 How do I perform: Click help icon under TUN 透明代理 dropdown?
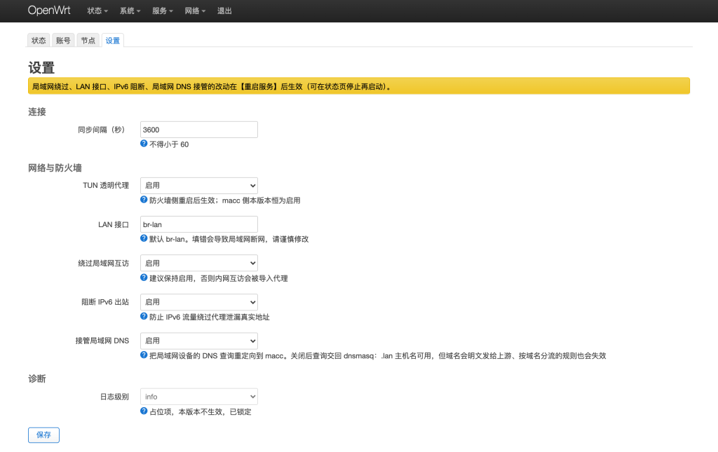click(144, 200)
